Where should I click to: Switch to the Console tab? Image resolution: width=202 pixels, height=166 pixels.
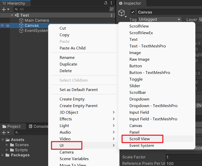click(x=39, y=126)
